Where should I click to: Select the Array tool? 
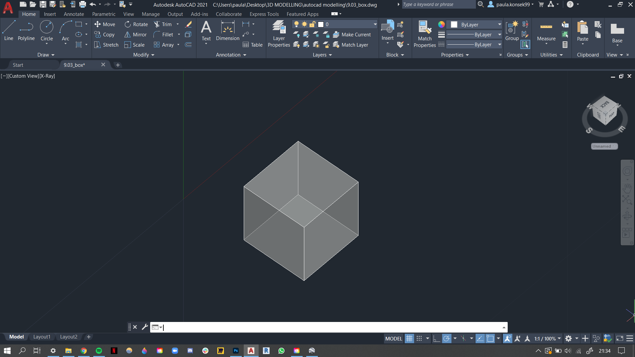(x=164, y=45)
